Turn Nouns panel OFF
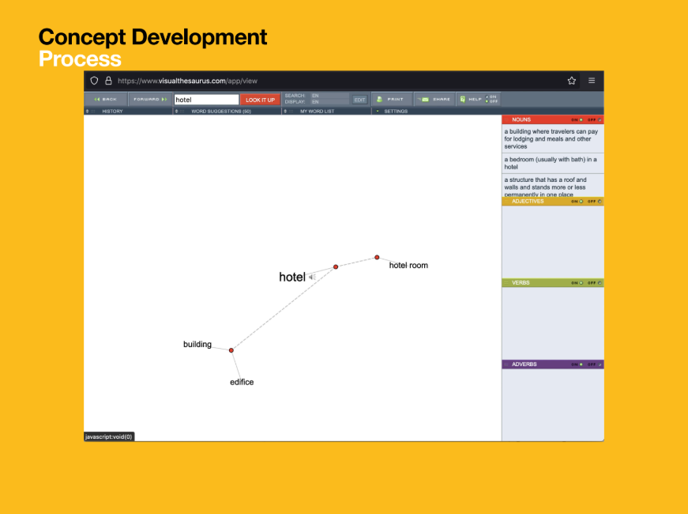688x514 pixels. tap(600, 119)
